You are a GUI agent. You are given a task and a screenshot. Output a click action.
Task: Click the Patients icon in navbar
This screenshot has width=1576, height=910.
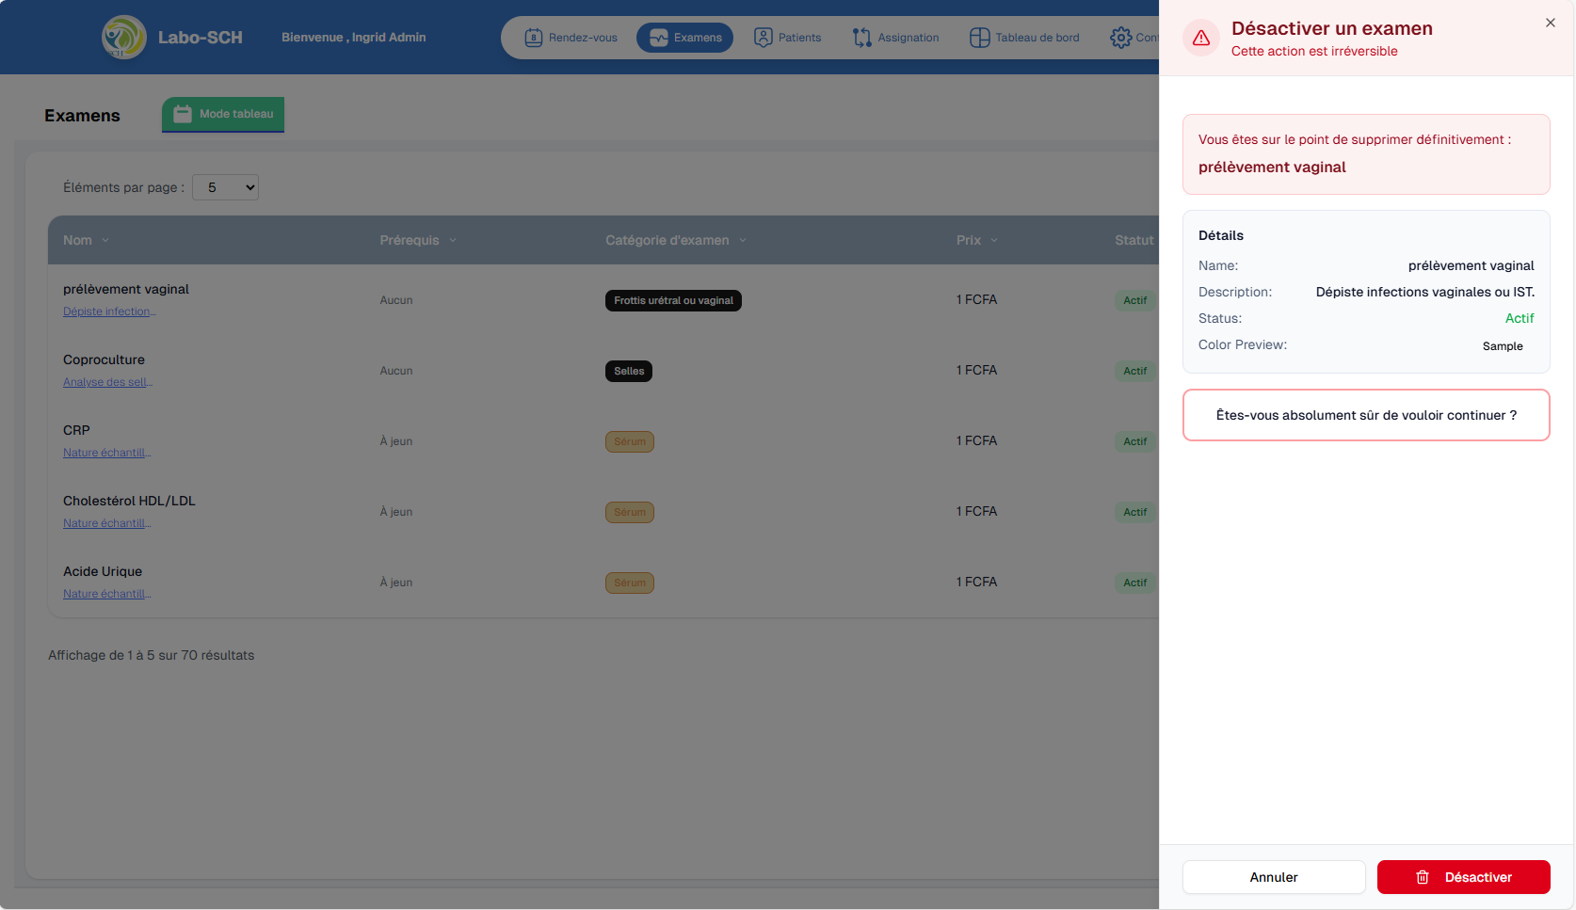click(764, 38)
